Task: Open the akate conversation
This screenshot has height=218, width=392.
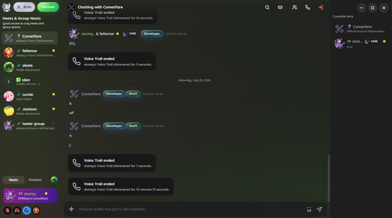Action: click(30, 67)
